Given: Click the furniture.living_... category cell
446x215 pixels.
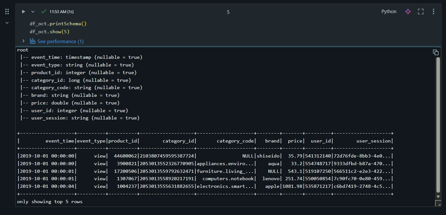Looking at the screenshot, I should pos(226,171).
